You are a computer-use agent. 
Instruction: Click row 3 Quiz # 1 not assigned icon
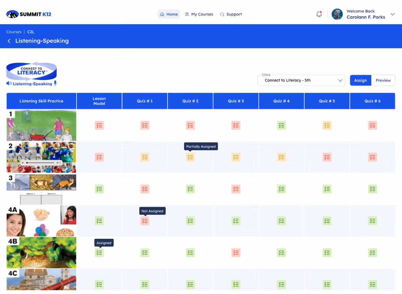point(145,189)
